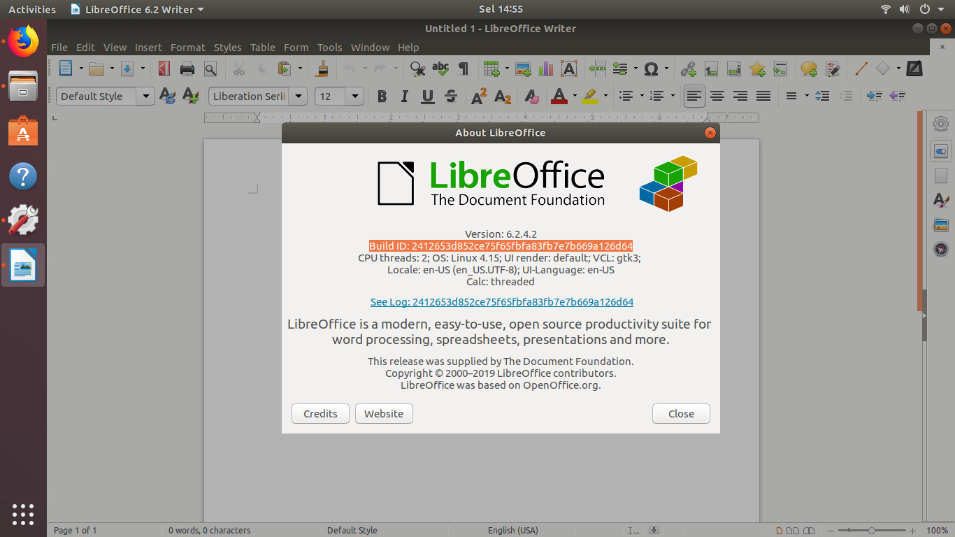Open the See Log build link

pos(502,302)
